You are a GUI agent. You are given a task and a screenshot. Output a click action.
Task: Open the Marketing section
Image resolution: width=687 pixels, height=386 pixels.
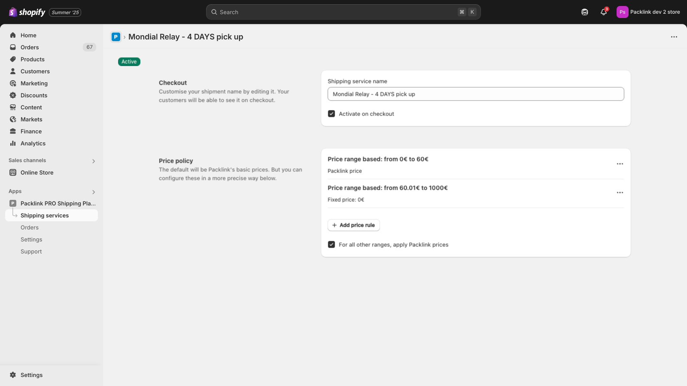tap(34, 83)
